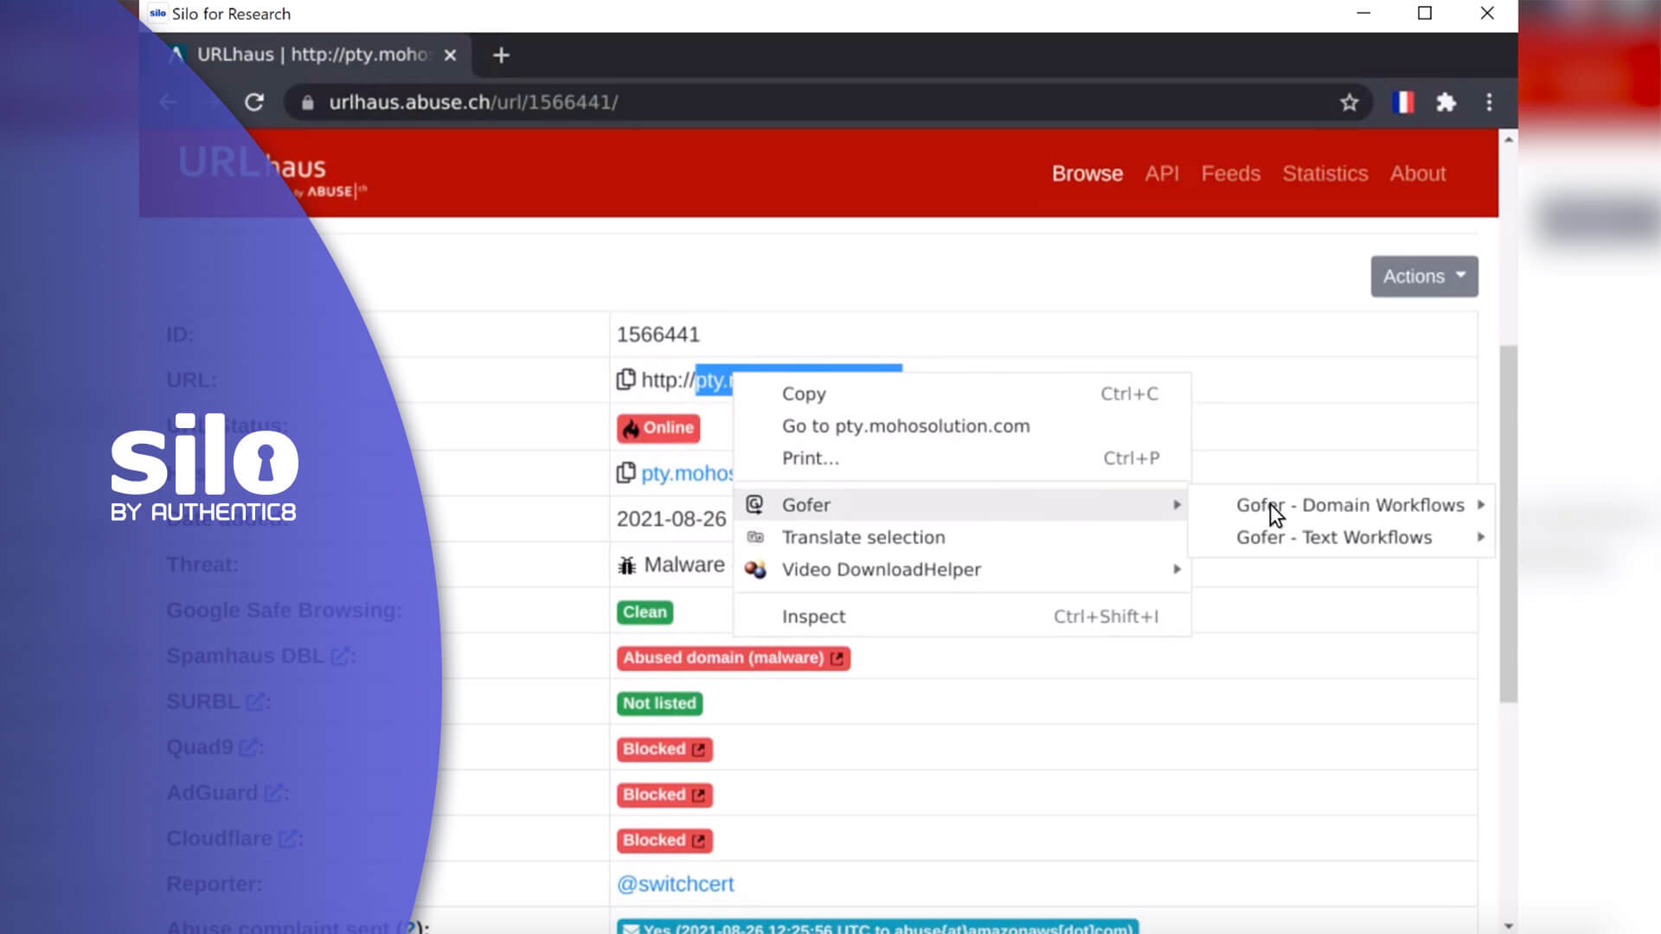The image size is (1661, 934).
Task: Click the Silo icon in title bar
Action: click(157, 14)
